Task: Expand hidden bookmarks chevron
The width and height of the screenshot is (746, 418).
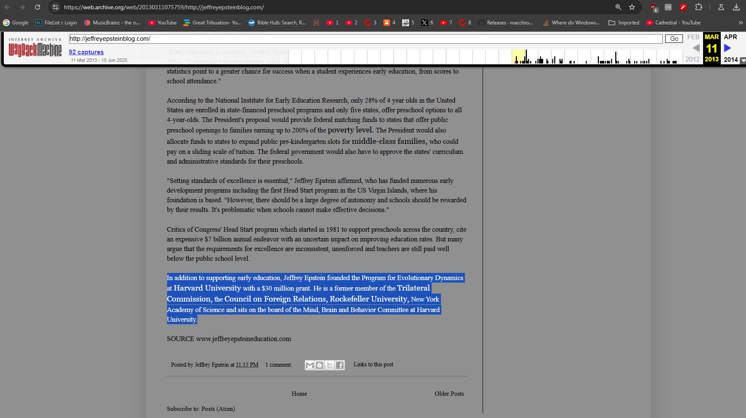Action: [x=741, y=23]
